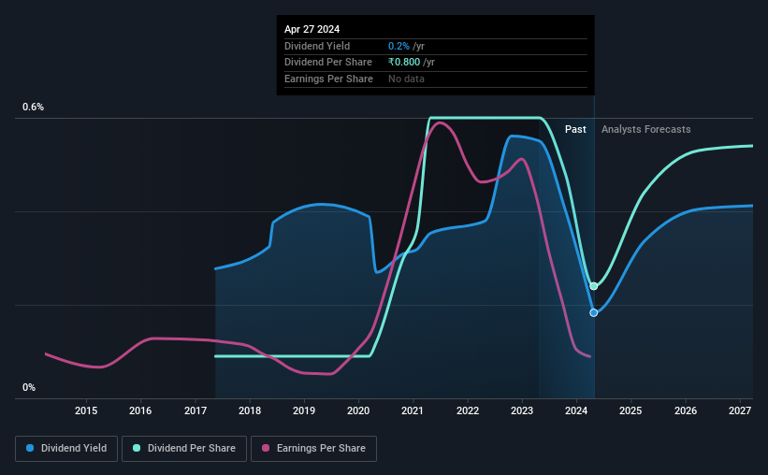The image size is (768, 475).
Task: Click the 'Past' label on the chart
Action: point(575,129)
